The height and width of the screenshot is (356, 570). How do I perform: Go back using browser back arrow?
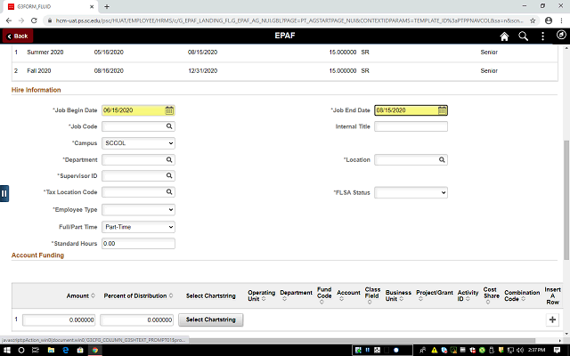click(x=9, y=20)
